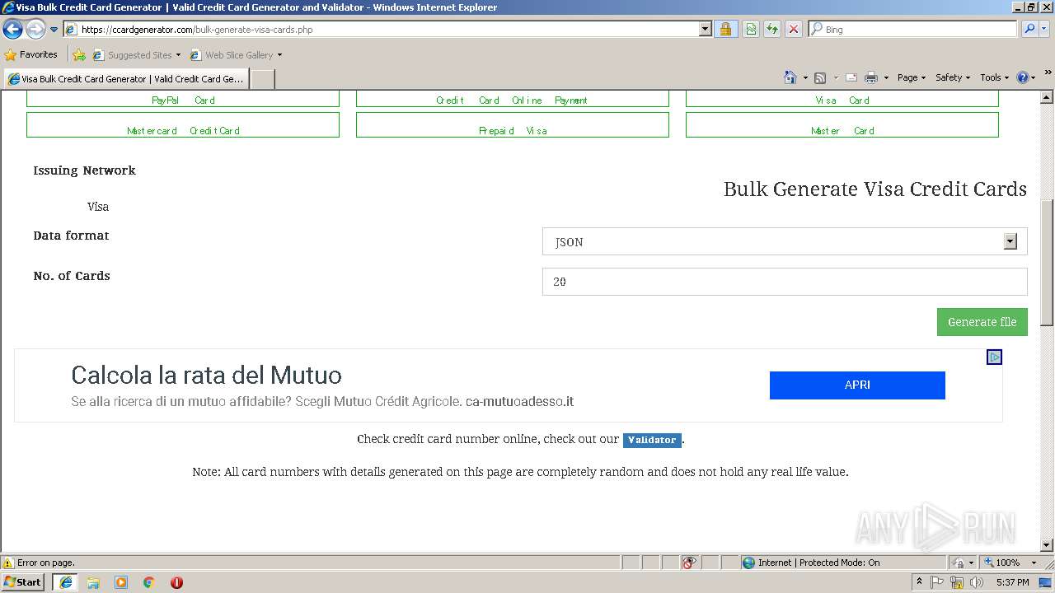Click the address bar URL field
The image size is (1055, 593).
tap(381, 30)
